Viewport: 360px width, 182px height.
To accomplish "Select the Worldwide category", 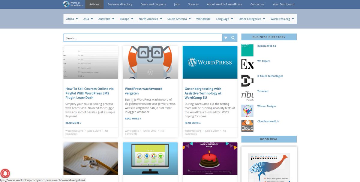I will [x=203, y=19].
